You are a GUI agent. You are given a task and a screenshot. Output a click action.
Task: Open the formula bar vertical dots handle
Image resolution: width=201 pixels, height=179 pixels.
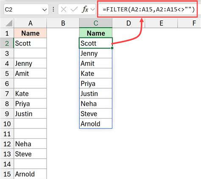[x=53, y=9]
